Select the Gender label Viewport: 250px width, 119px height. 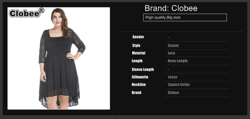(138, 37)
